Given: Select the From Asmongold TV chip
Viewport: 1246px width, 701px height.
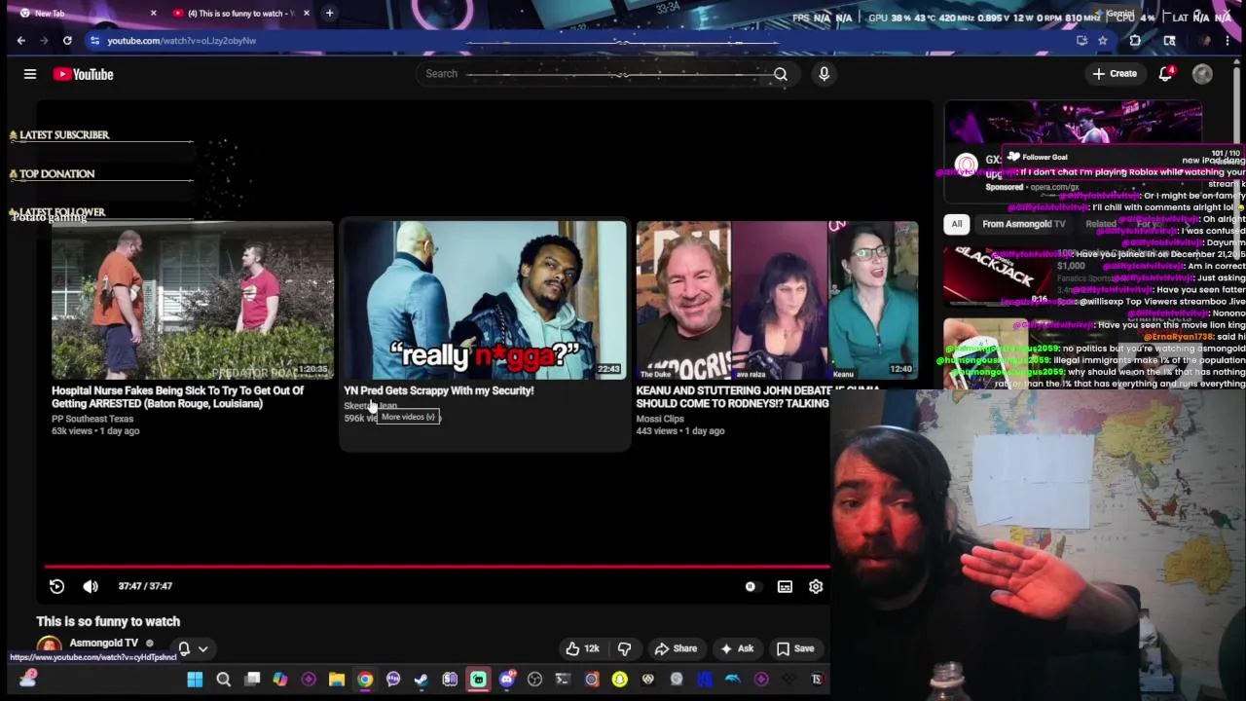Looking at the screenshot, I should (1023, 224).
